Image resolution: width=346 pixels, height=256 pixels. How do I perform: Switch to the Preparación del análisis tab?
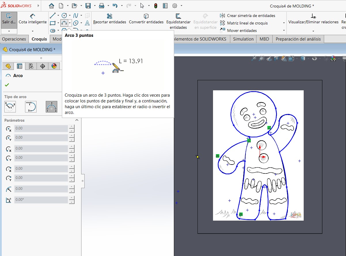tap(298, 39)
